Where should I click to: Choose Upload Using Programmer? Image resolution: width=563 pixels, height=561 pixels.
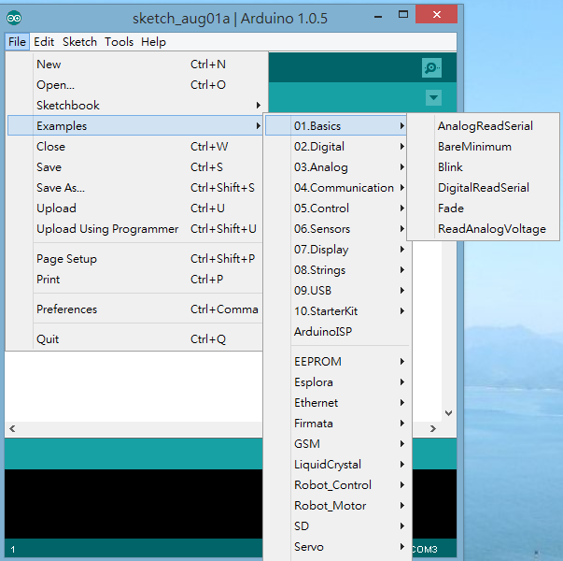click(135, 229)
